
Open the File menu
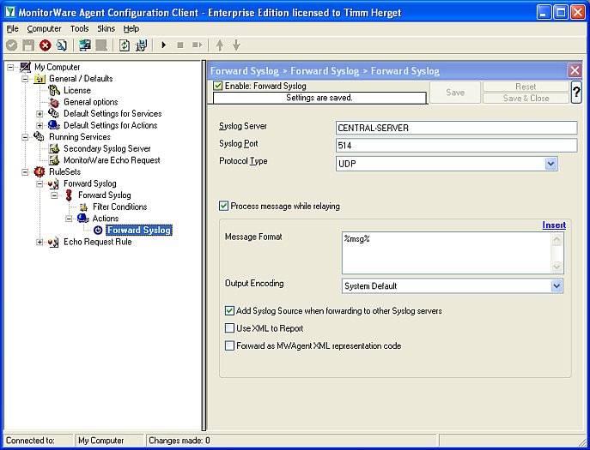click(x=12, y=28)
